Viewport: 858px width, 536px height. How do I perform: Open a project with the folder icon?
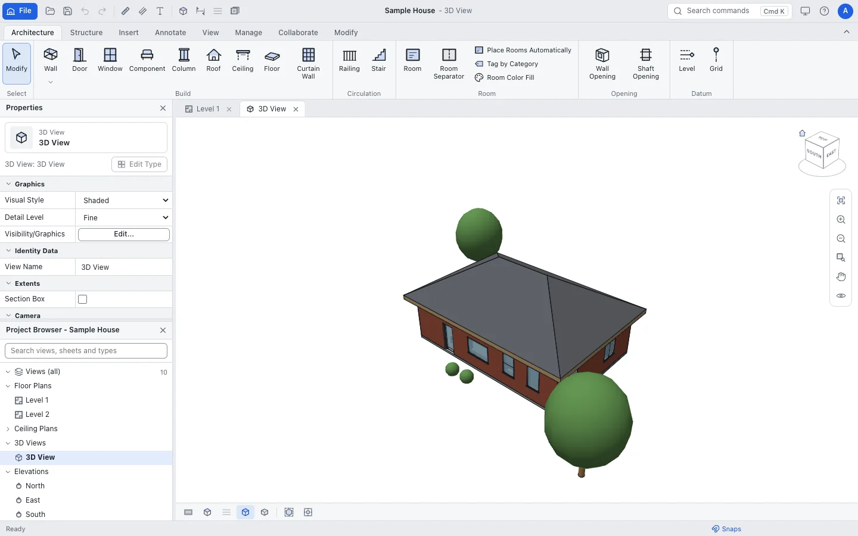[50, 11]
